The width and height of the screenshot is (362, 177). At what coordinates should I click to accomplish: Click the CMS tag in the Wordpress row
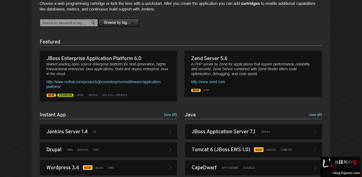111,168
